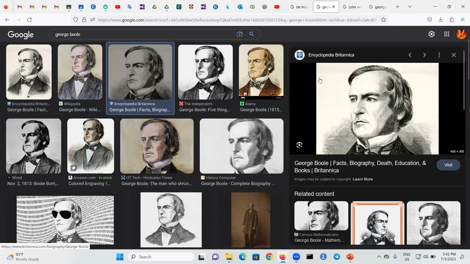Reload the current page
The height and width of the screenshot is (264, 470).
[x=29, y=20]
